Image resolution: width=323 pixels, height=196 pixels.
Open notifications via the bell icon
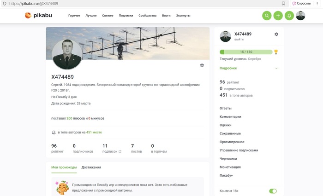(289, 16)
